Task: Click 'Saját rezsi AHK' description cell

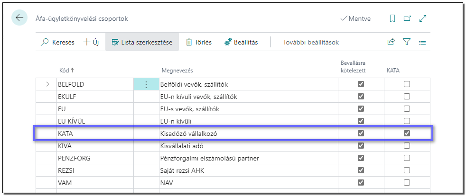Action: pyautogui.click(x=249, y=170)
